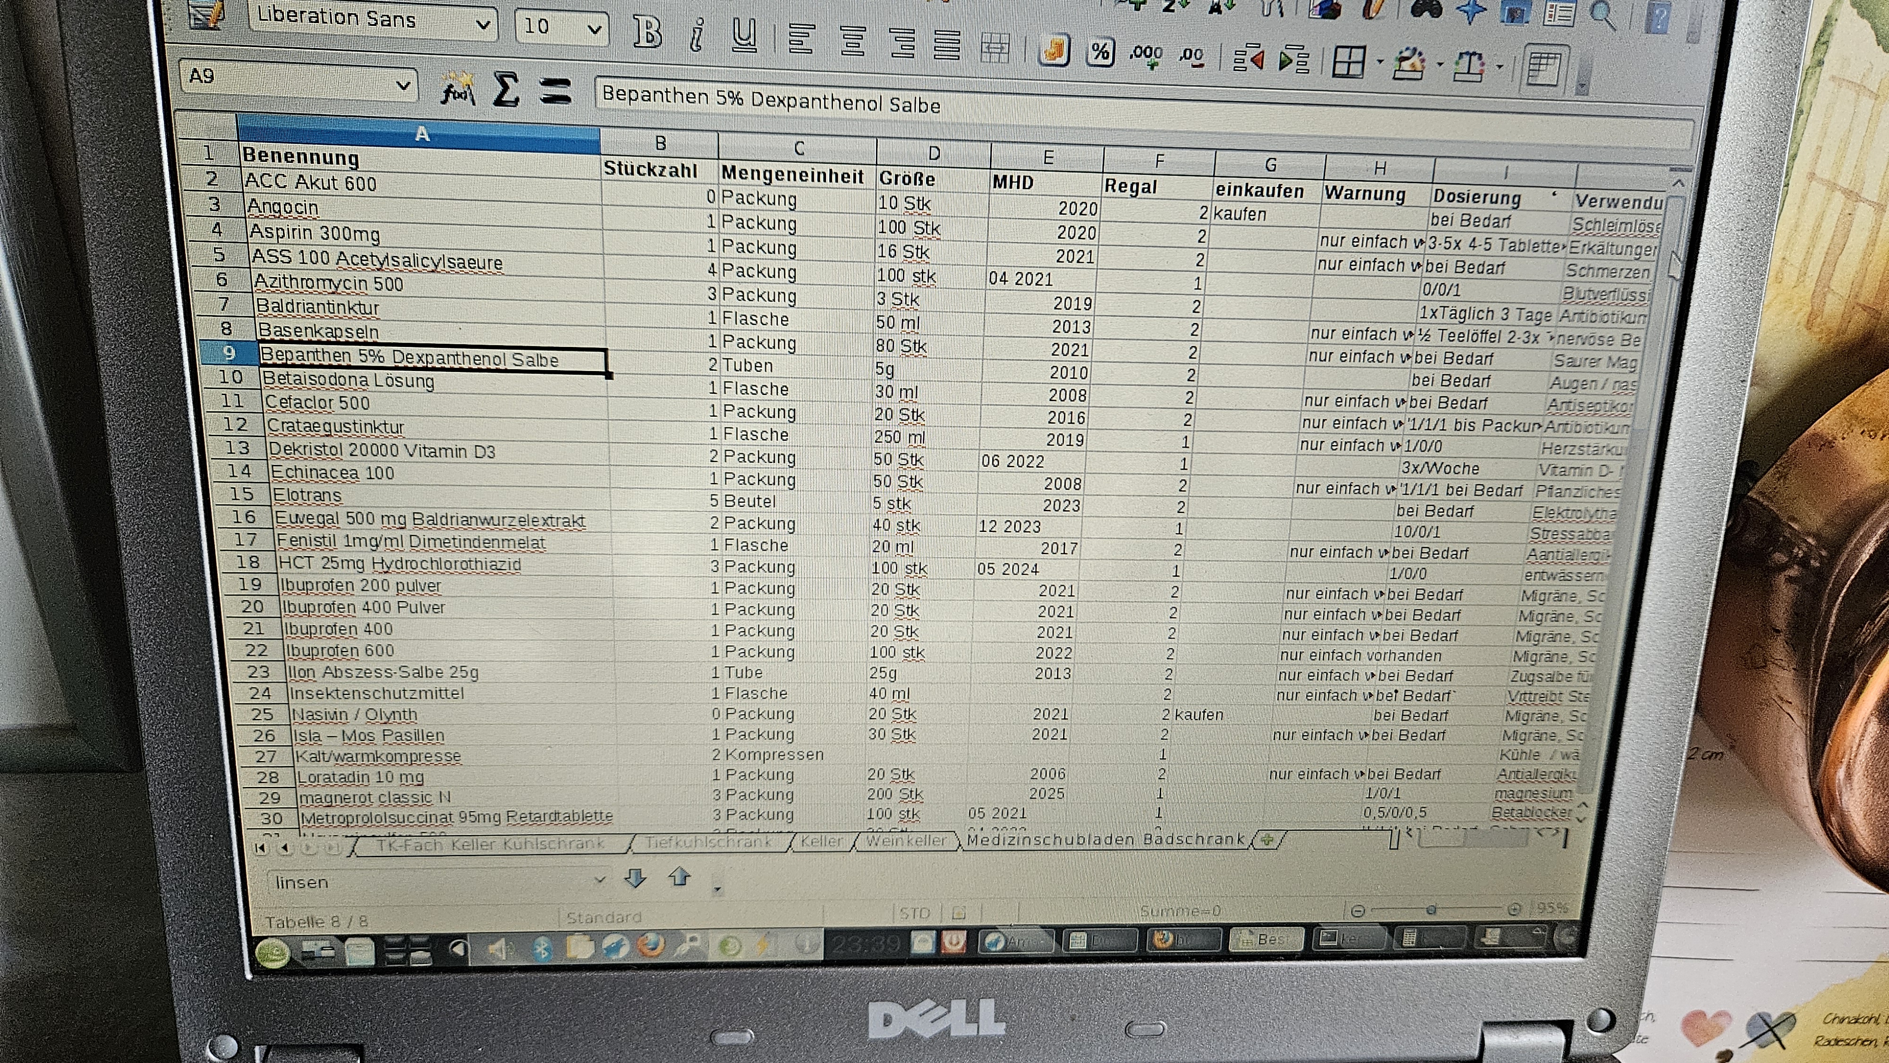Click the add new sheet button
The image size is (1889, 1063).
tap(1267, 840)
